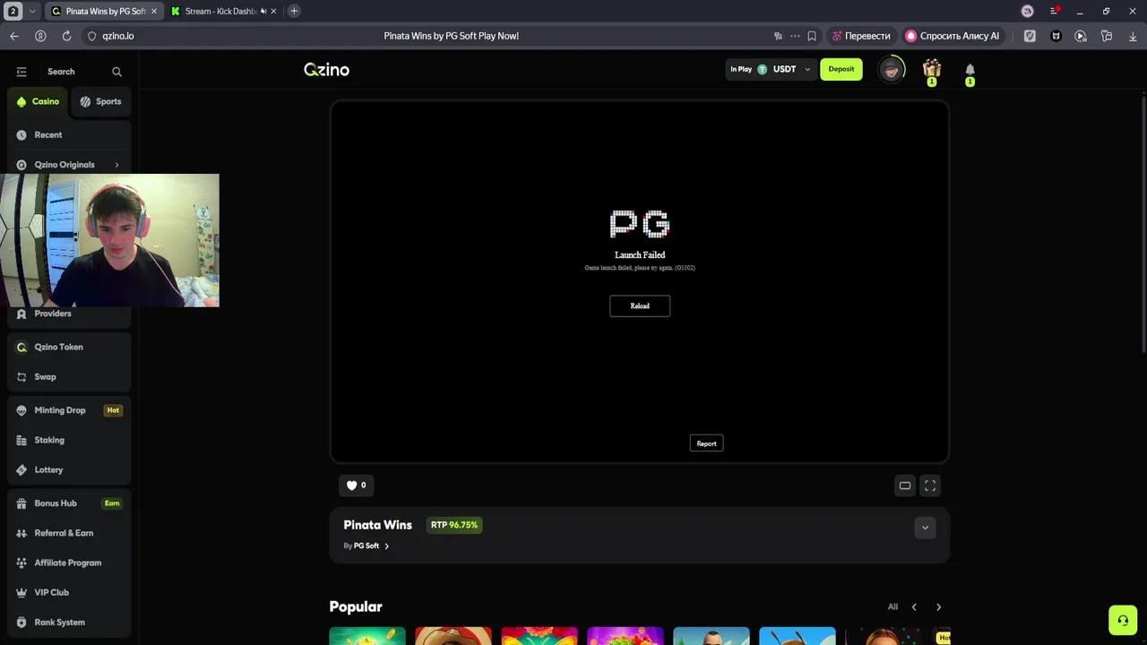Open Staking in sidebar

pos(69,440)
